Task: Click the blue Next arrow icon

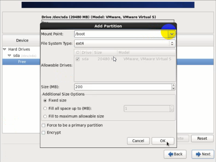Action: point(198,154)
